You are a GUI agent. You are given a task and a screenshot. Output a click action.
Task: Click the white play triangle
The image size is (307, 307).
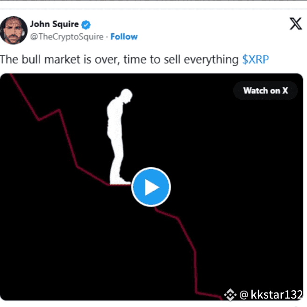(x=152, y=187)
